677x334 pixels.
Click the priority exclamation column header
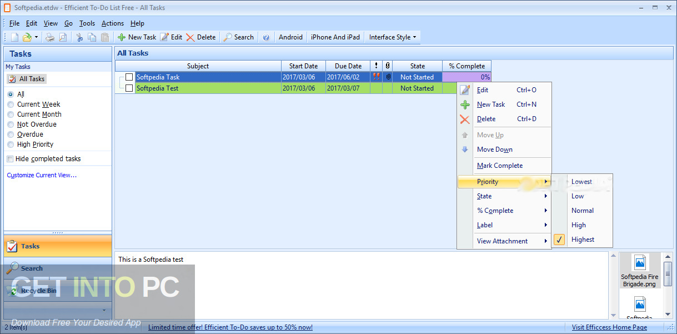point(376,66)
